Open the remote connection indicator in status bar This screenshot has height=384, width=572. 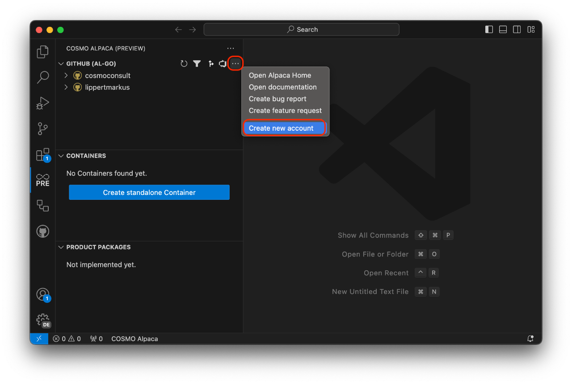tap(39, 339)
